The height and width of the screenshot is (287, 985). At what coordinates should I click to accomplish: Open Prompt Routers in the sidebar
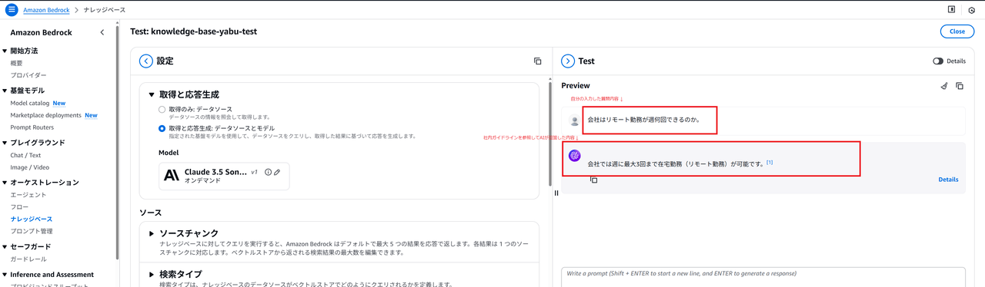click(32, 127)
